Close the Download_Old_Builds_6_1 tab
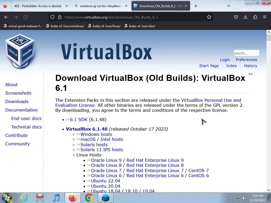Image resolution: width=271 pixels, height=203 pixels. (x=186, y=6)
